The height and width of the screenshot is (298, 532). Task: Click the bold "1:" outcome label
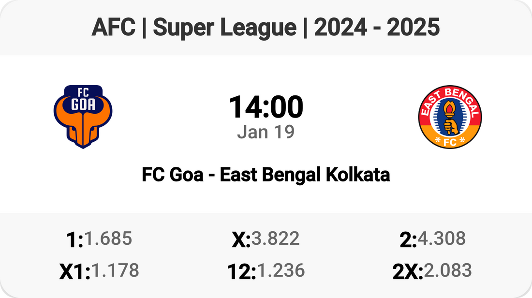[74, 240]
